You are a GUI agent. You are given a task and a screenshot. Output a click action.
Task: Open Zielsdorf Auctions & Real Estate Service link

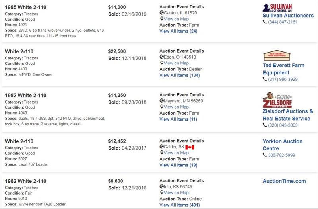288,115
